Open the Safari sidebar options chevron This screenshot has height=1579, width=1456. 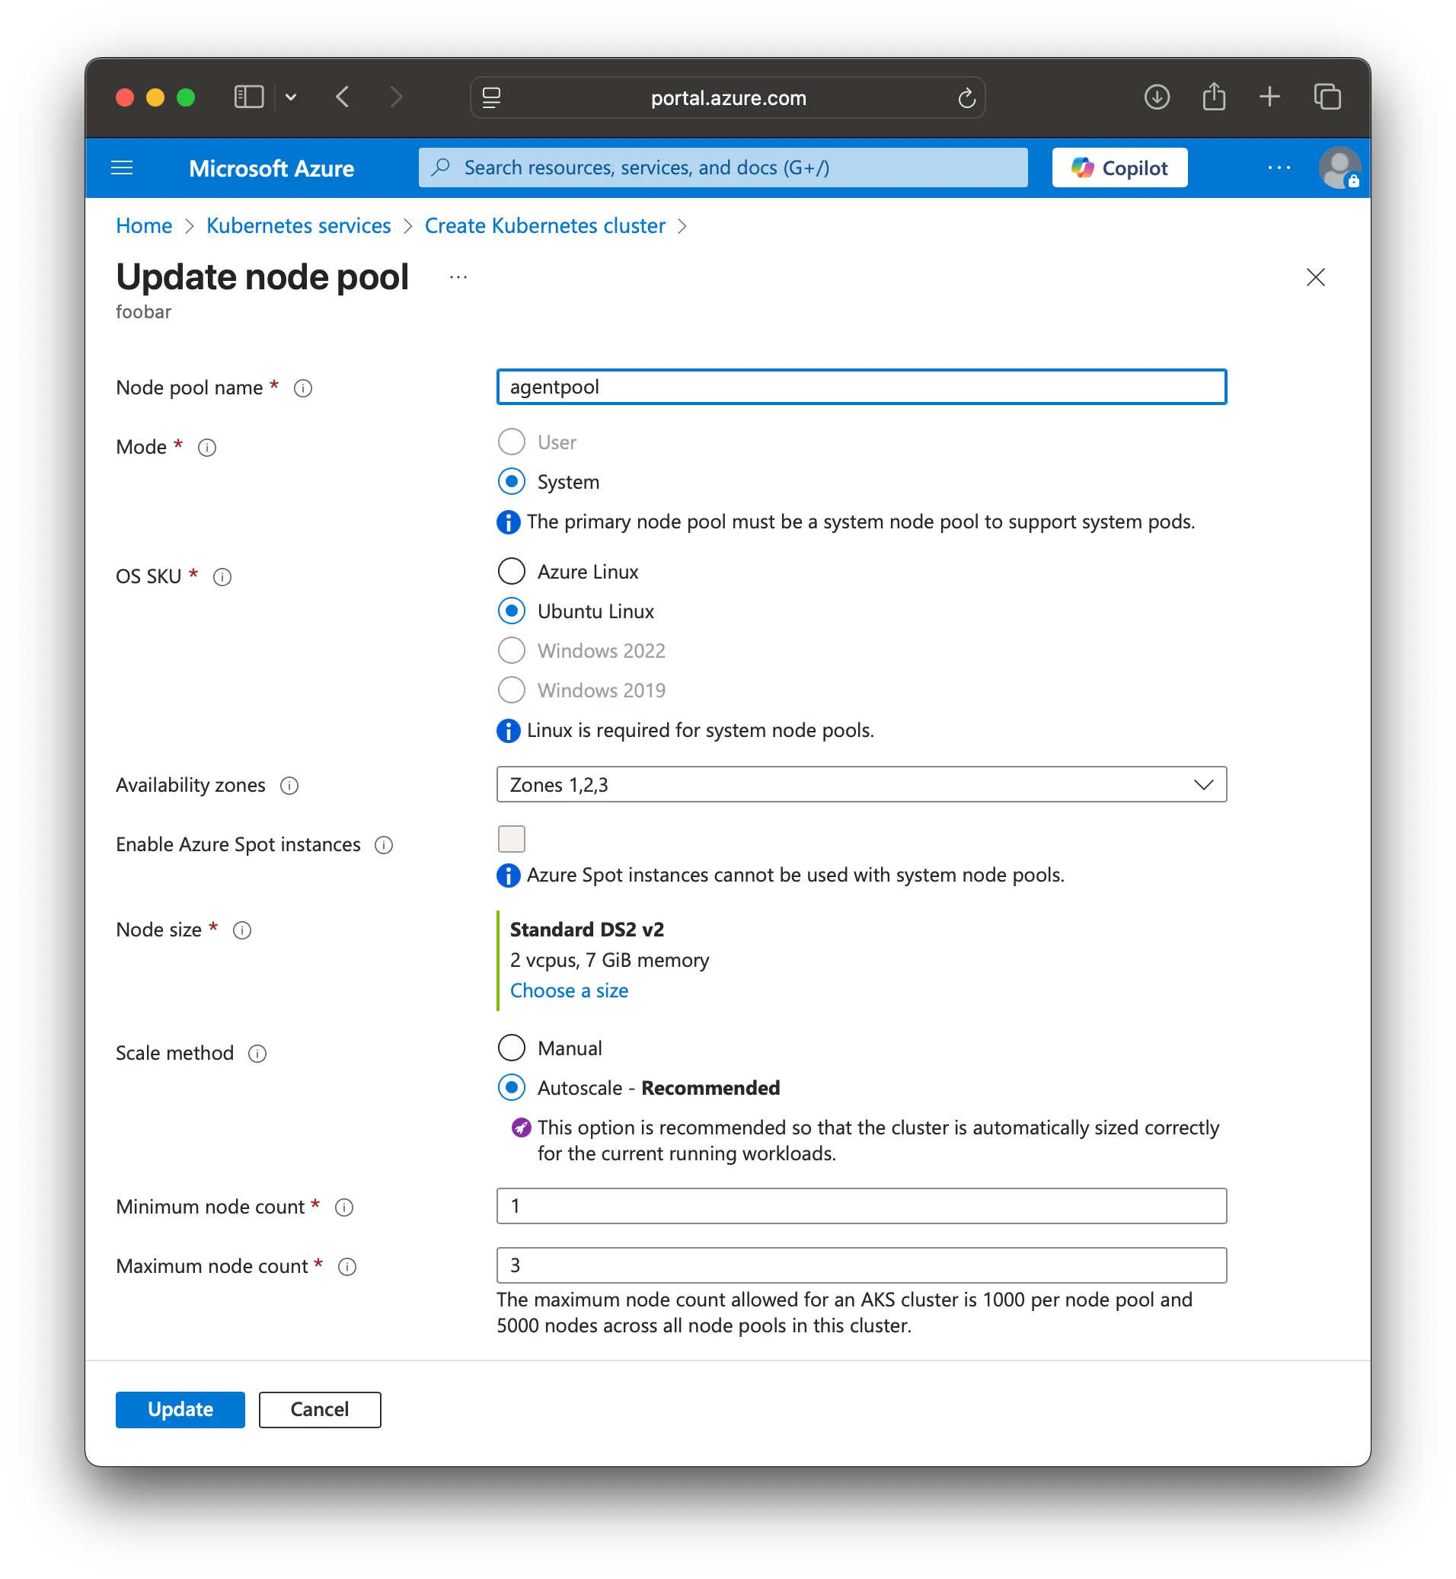291,97
